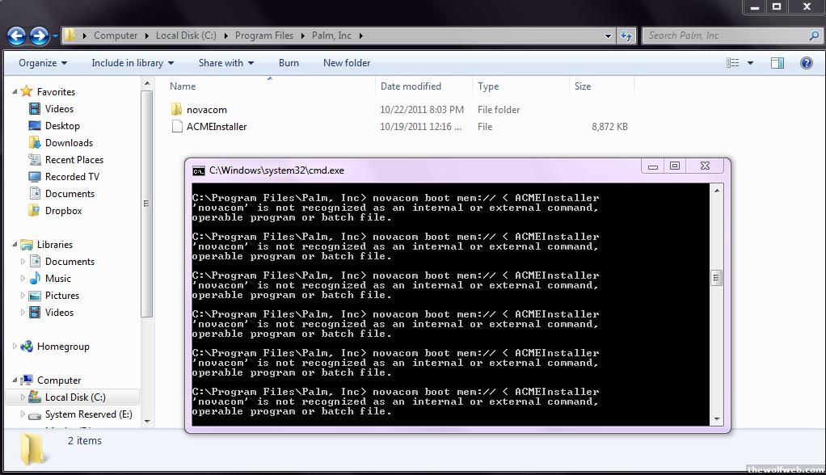Viewport: 826px width, 475px height.
Task: Open the Organize dropdown menu
Action: coord(43,63)
